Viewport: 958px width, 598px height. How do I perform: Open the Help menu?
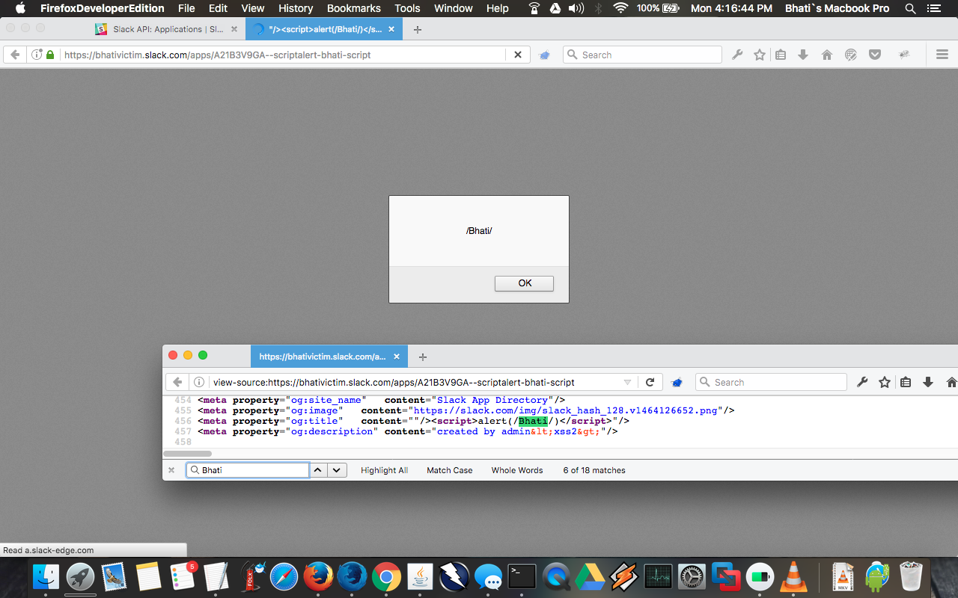pos(497,8)
